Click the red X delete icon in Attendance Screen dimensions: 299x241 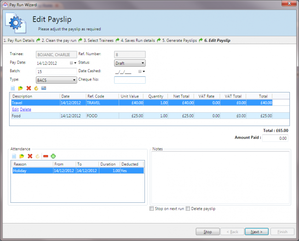[x=29, y=156]
